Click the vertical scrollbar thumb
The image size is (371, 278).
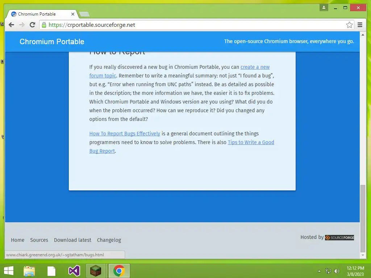[363, 219]
